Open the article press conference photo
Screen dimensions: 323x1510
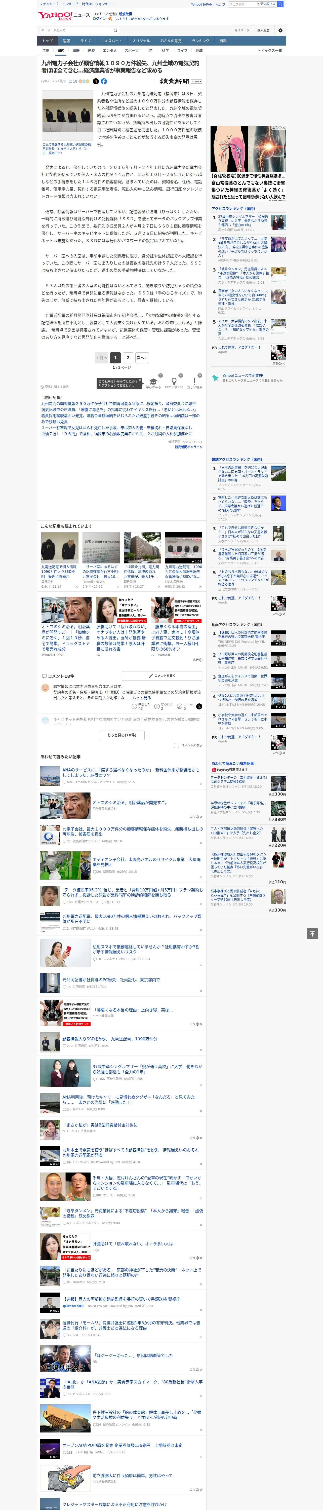tap(67, 116)
